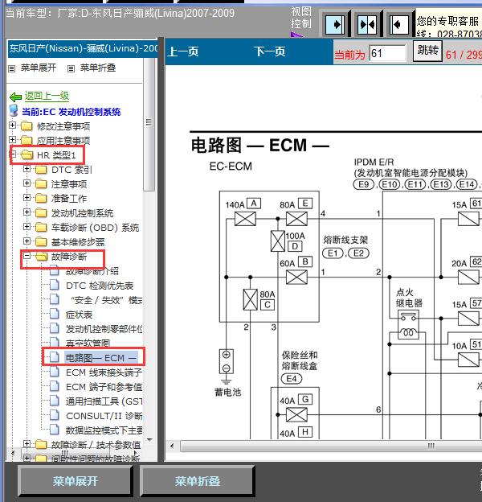Collapse the 故障诊断 node

pyautogui.click(x=27, y=256)
